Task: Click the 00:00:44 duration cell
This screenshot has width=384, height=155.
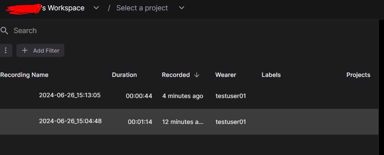Action: click(x=139, y=96)
